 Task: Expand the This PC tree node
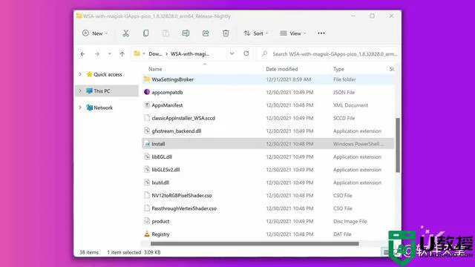pos(80,90)
